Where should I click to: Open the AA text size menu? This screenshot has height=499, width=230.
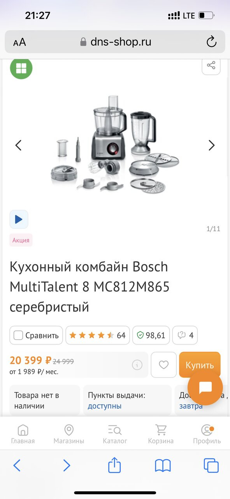(x=19, y=42)
